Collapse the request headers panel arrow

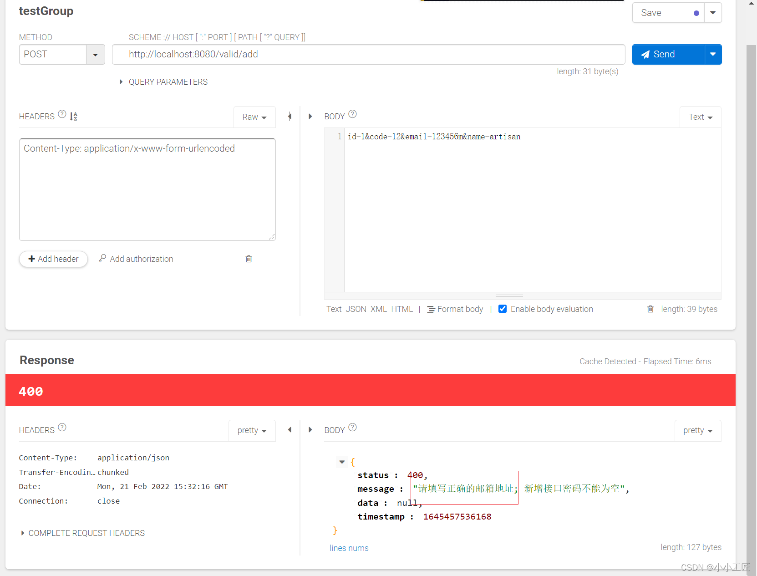tap(290, 117)
